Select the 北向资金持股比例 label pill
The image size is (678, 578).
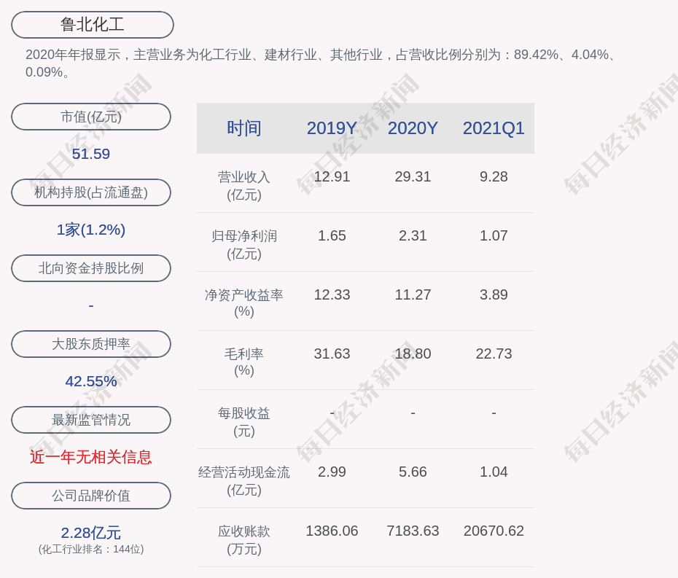click(x=91, y=268)
